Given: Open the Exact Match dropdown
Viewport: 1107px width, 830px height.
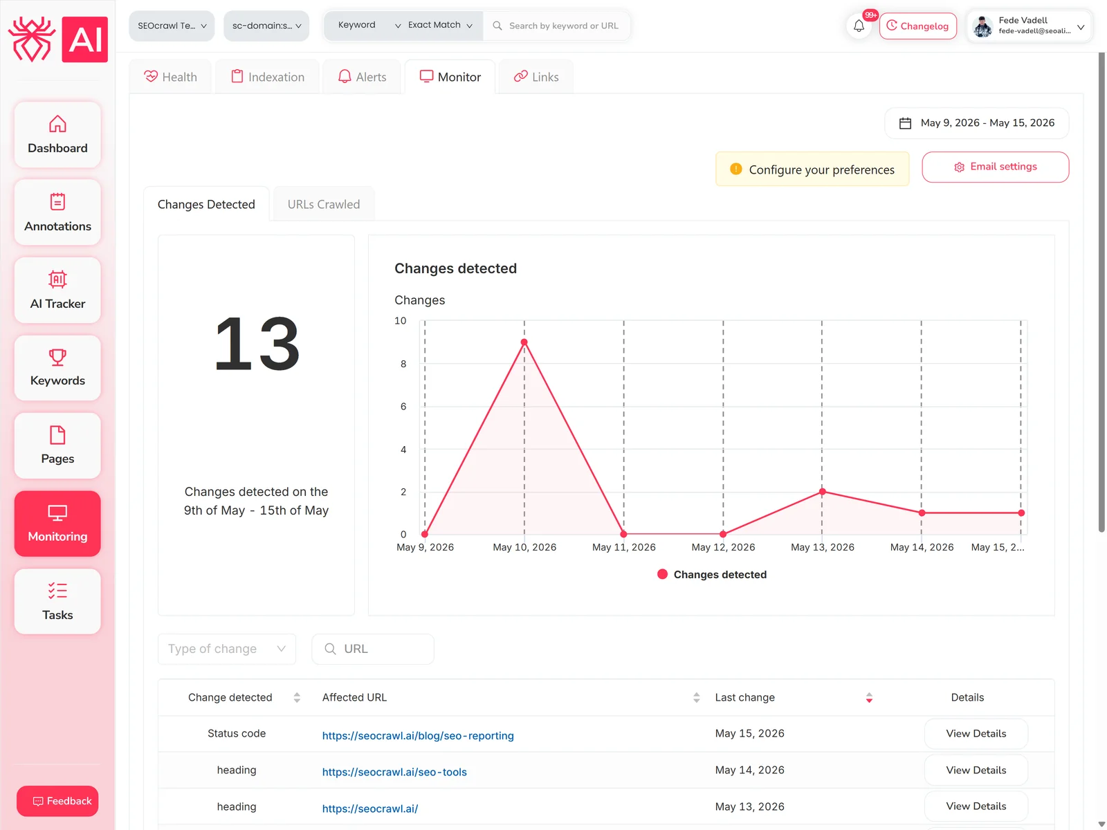Looking at the screenshot, I should (440, 26).
